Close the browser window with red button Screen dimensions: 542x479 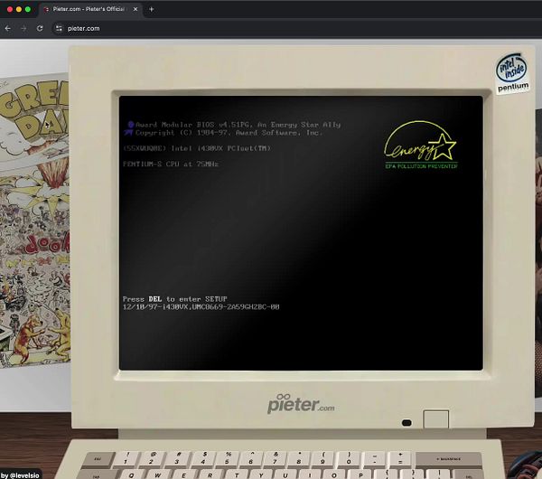pyautogui.click(x=10, y=9)
